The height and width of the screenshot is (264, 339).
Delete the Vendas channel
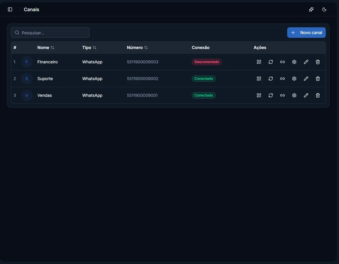(318, 95)
